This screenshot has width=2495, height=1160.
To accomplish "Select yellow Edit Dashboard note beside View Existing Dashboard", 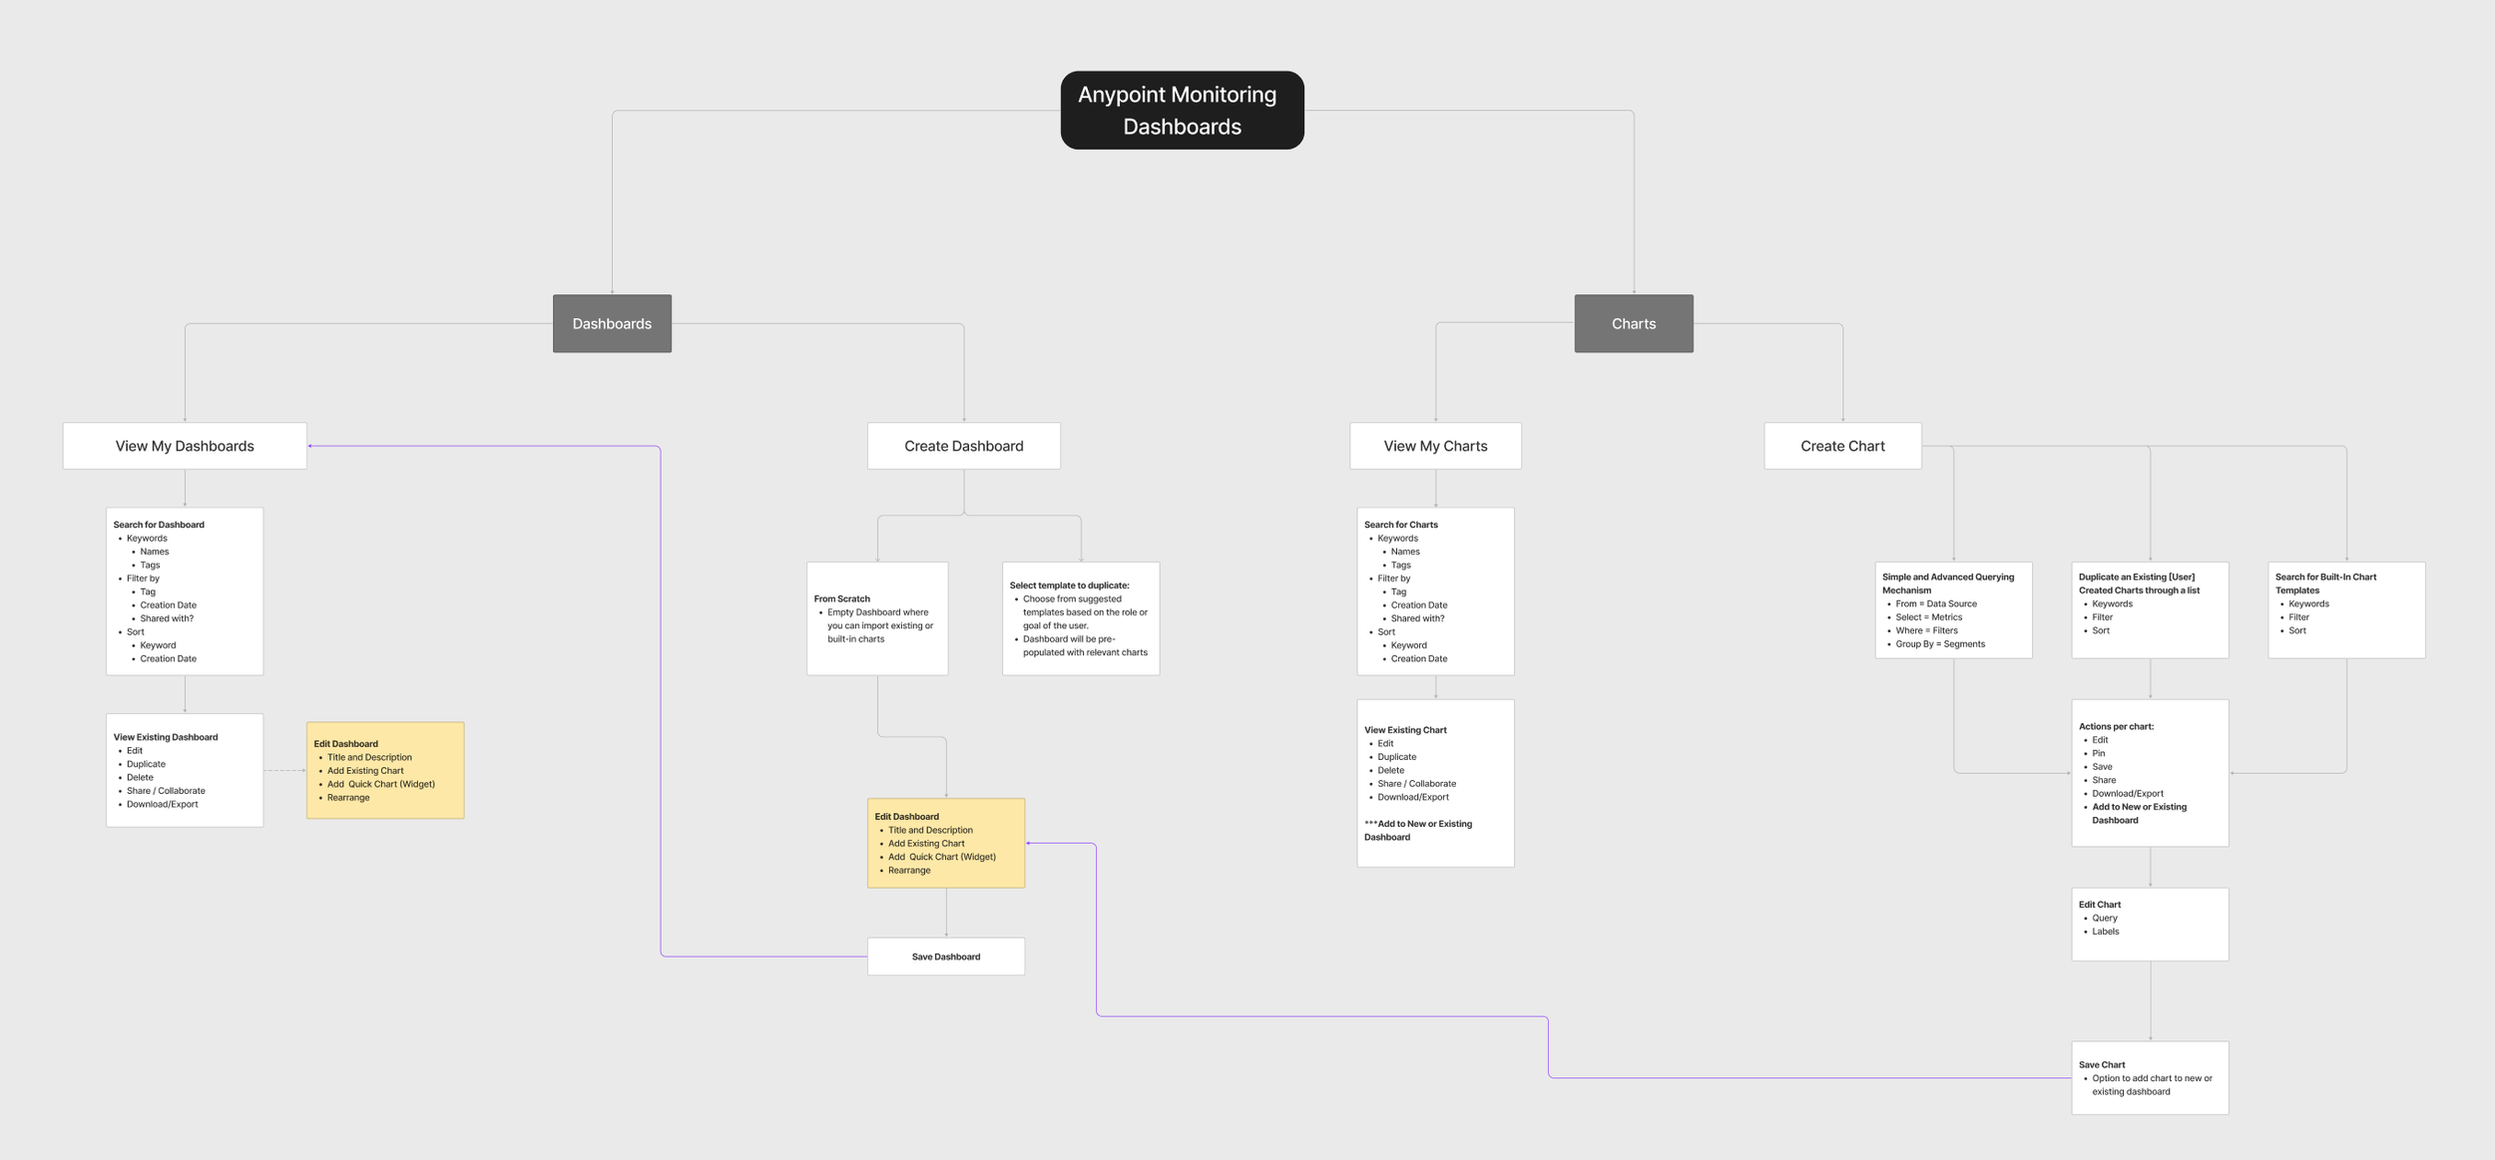I will point(385,770).
